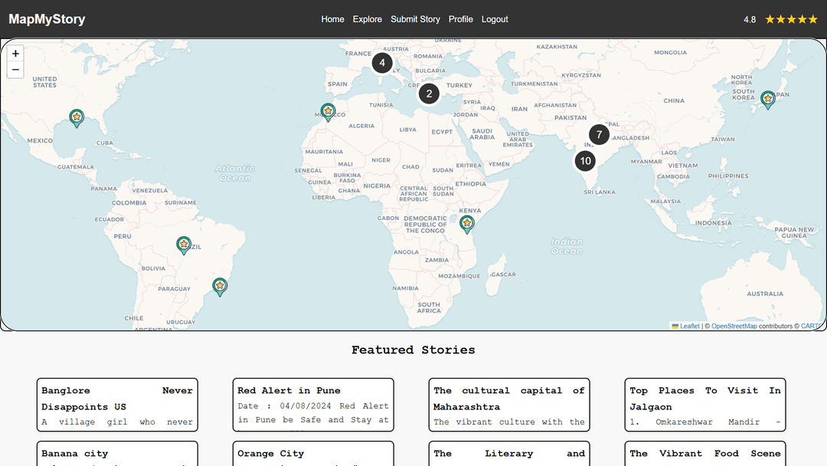Open Submit Story page
Viewport: 827px width, 466px height.
415,19
